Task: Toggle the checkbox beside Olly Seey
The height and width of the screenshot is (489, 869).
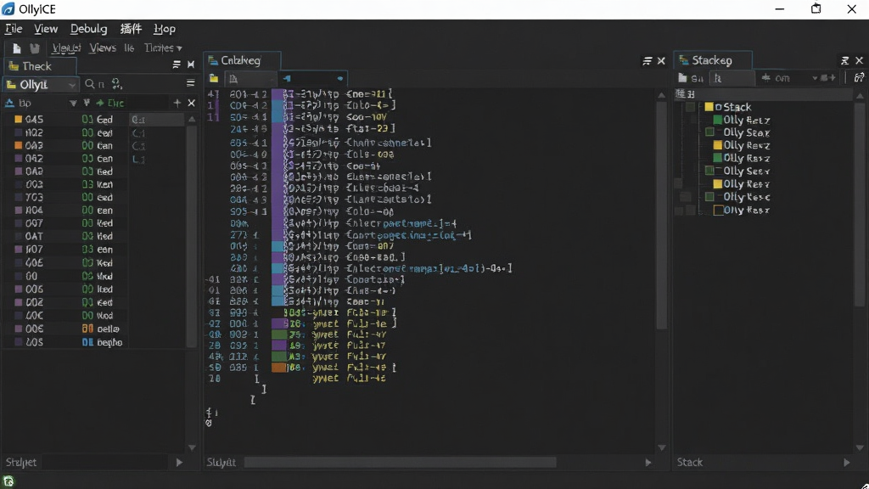Action: [710, 171]
